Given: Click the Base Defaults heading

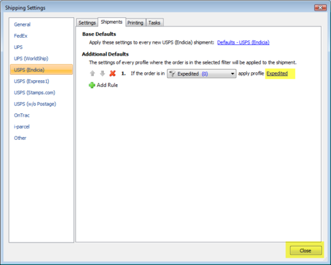Looking at the screenshot, I should coord(99,34).
